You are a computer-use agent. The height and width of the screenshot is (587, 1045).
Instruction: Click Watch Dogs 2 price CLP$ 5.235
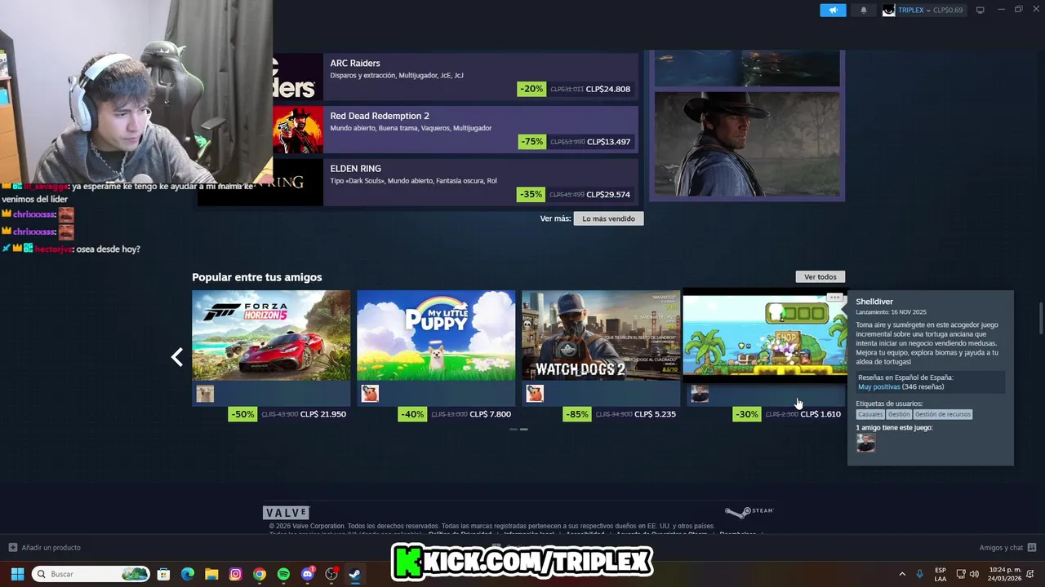(656, 414)
